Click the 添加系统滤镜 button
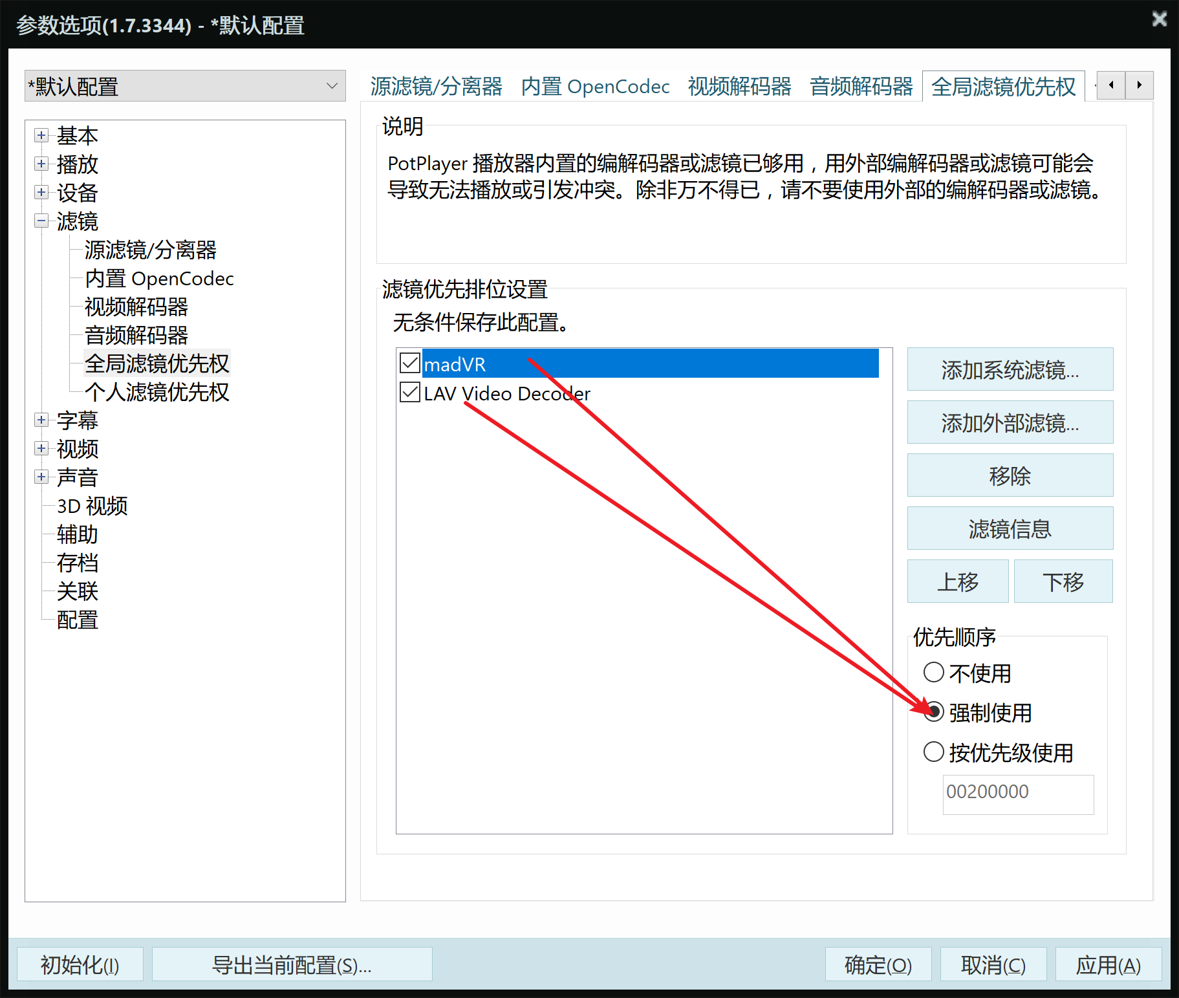This screenshot has height=998, width=1179. 1010,369
